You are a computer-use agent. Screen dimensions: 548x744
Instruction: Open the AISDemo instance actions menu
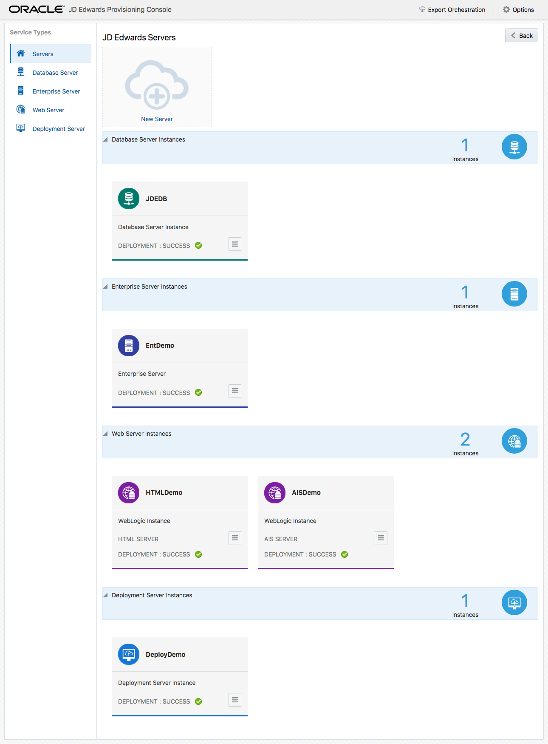click(381, 538)
